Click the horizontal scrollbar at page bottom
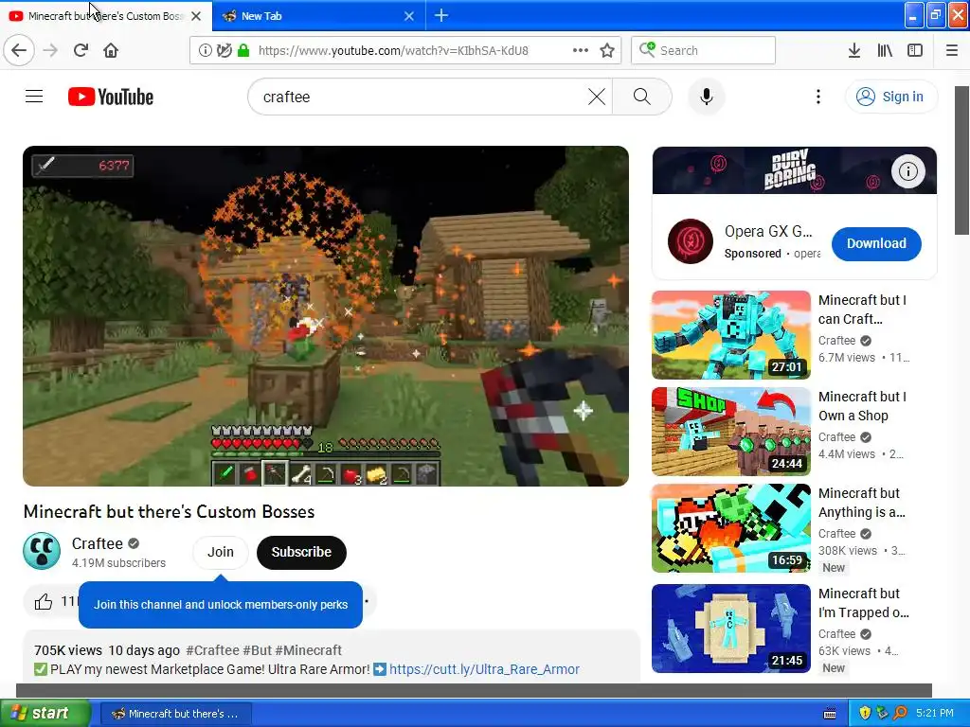The width and height of the screenshot is (970, 727). (474, 690)
